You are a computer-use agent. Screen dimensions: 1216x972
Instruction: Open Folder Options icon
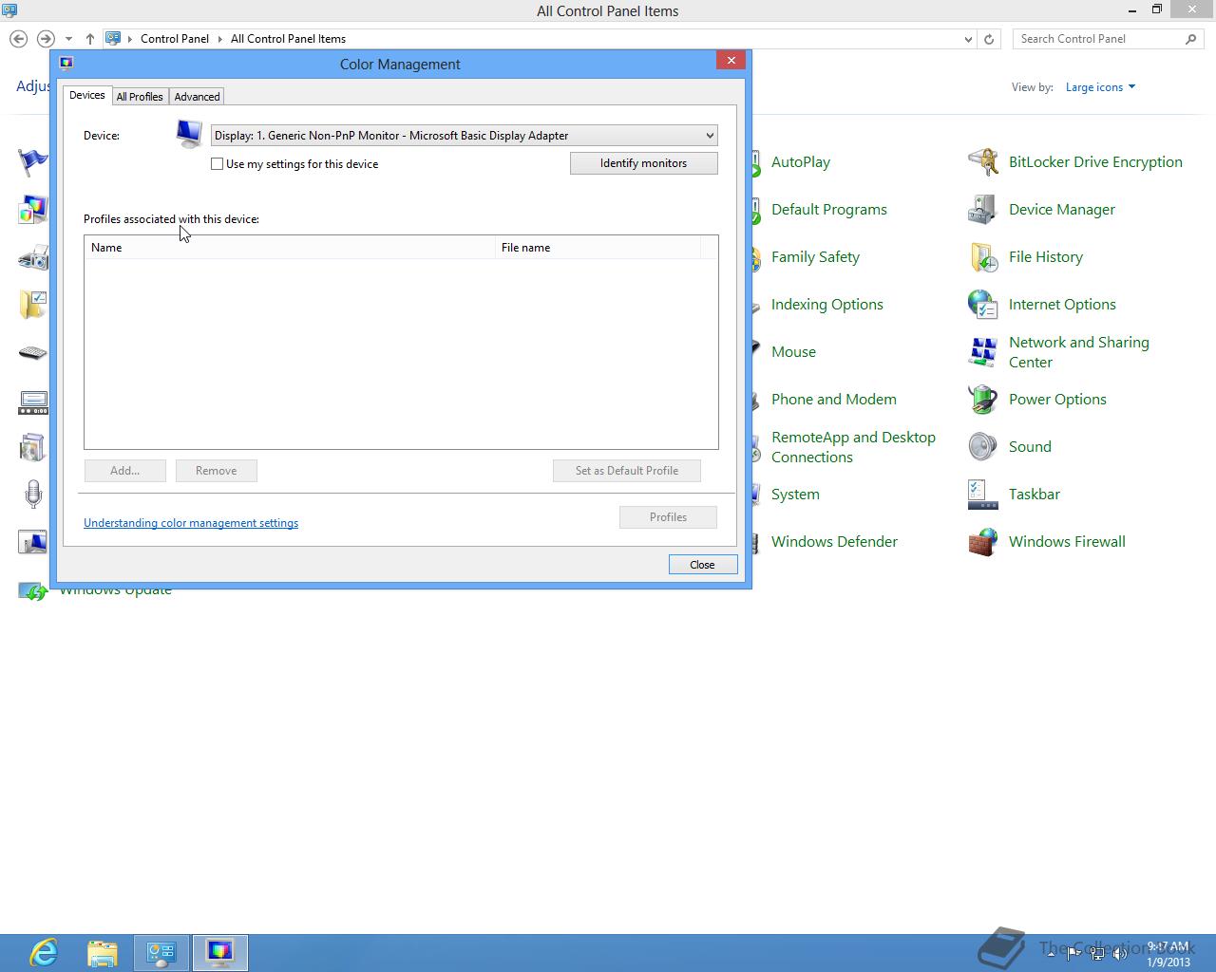(x=32, y=305)
